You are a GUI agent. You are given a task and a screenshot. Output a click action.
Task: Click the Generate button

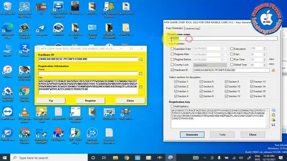[x=192, y=135]
